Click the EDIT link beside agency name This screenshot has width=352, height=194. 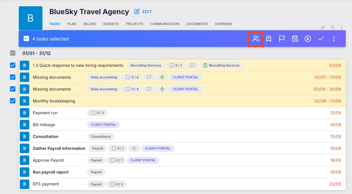tap(143, 12)
